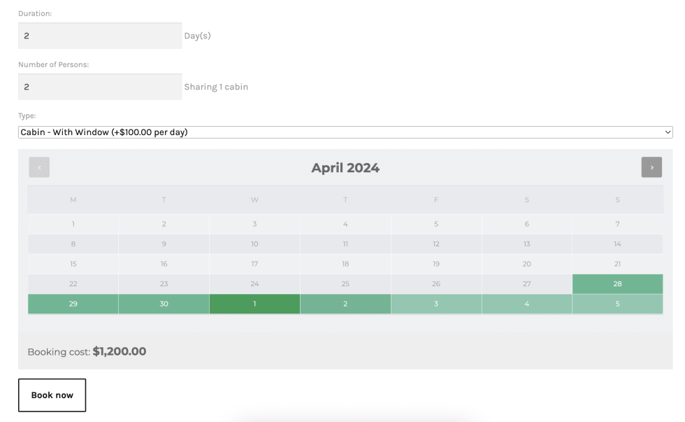Screen dimensions: 685x422
Task: Click unavailable date 15 in calendar
Action: [x=73, y=264]
